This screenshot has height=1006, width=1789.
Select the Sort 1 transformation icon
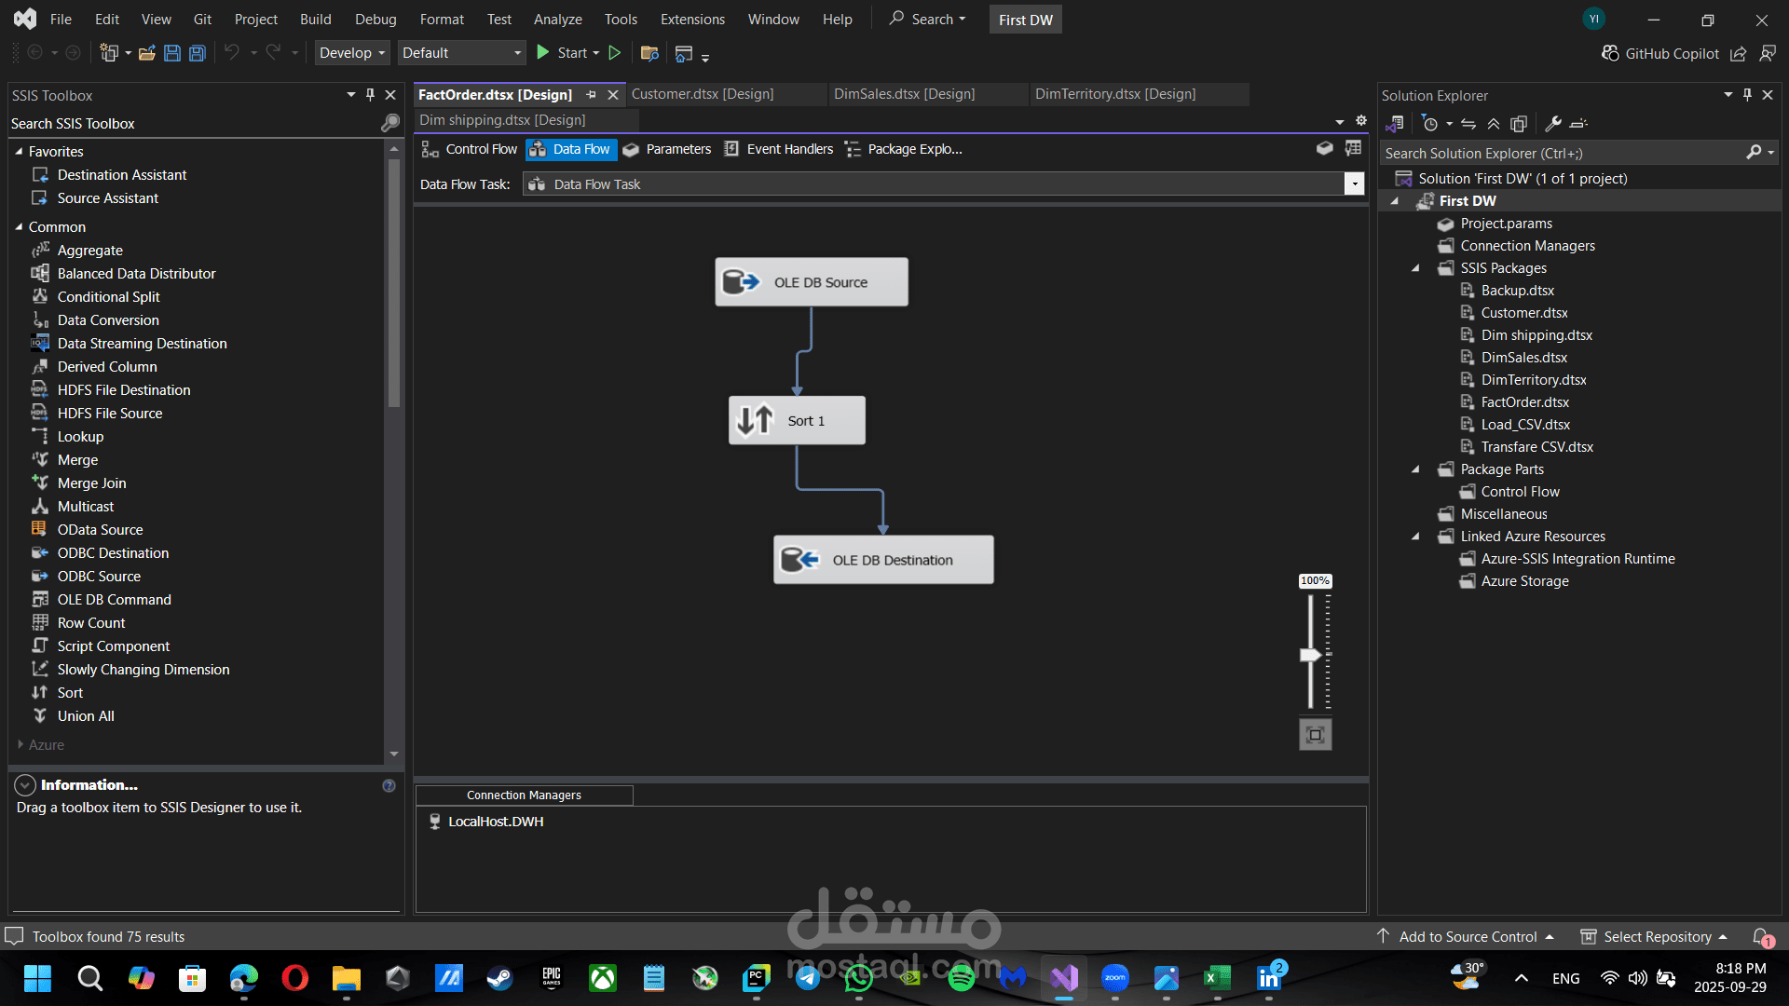755,420
